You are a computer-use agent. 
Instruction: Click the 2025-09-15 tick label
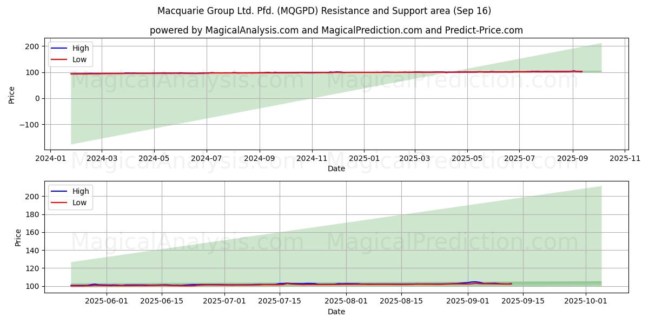pyautogui.click(x=523, y=301)
